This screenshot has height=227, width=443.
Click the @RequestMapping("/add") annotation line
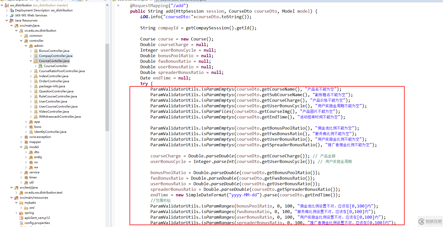point(159,6)
